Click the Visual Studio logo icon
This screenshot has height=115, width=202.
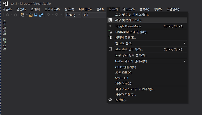pos(6,3)
